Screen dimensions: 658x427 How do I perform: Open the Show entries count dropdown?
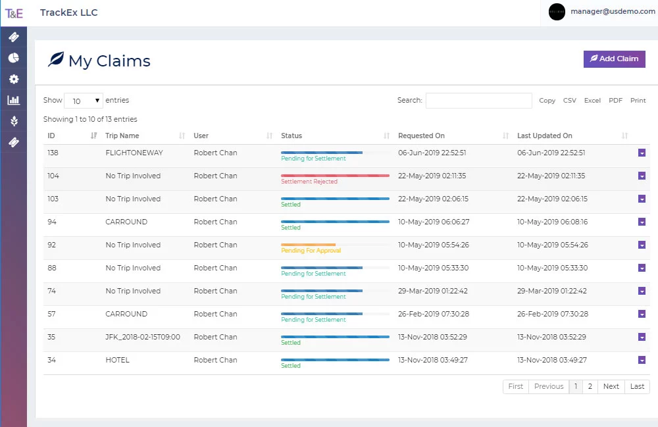pos(84,101)
